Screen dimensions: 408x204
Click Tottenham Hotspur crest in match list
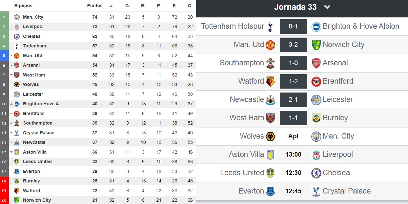tap(270, 26)
